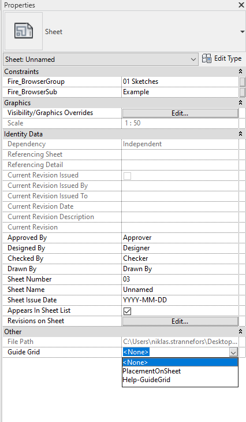Collapse the Identity Data section
The image size is (246, 422).
(x=240, y=134)
